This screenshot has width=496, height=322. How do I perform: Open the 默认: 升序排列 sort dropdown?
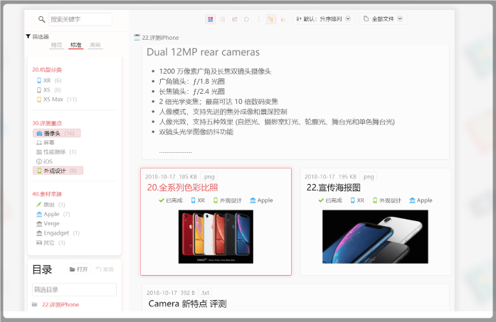click(x=323, y=19)
